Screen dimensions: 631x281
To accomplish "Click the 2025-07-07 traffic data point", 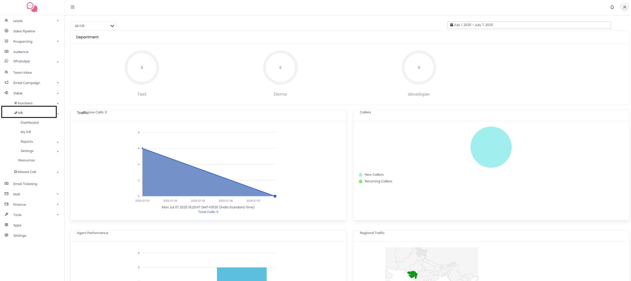I will (x=275, y=196).
